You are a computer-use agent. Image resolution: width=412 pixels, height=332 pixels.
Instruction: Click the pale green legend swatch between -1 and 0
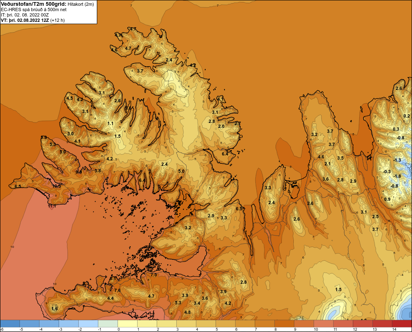[x=108, y=323]
